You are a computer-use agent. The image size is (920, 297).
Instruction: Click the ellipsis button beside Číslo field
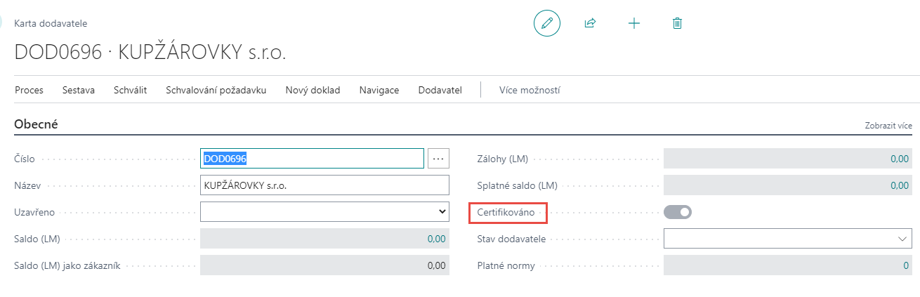pos(438,159)
